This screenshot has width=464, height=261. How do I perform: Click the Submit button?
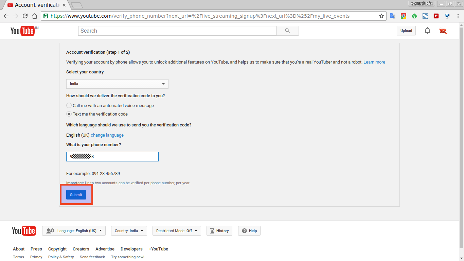click(76, 195)
